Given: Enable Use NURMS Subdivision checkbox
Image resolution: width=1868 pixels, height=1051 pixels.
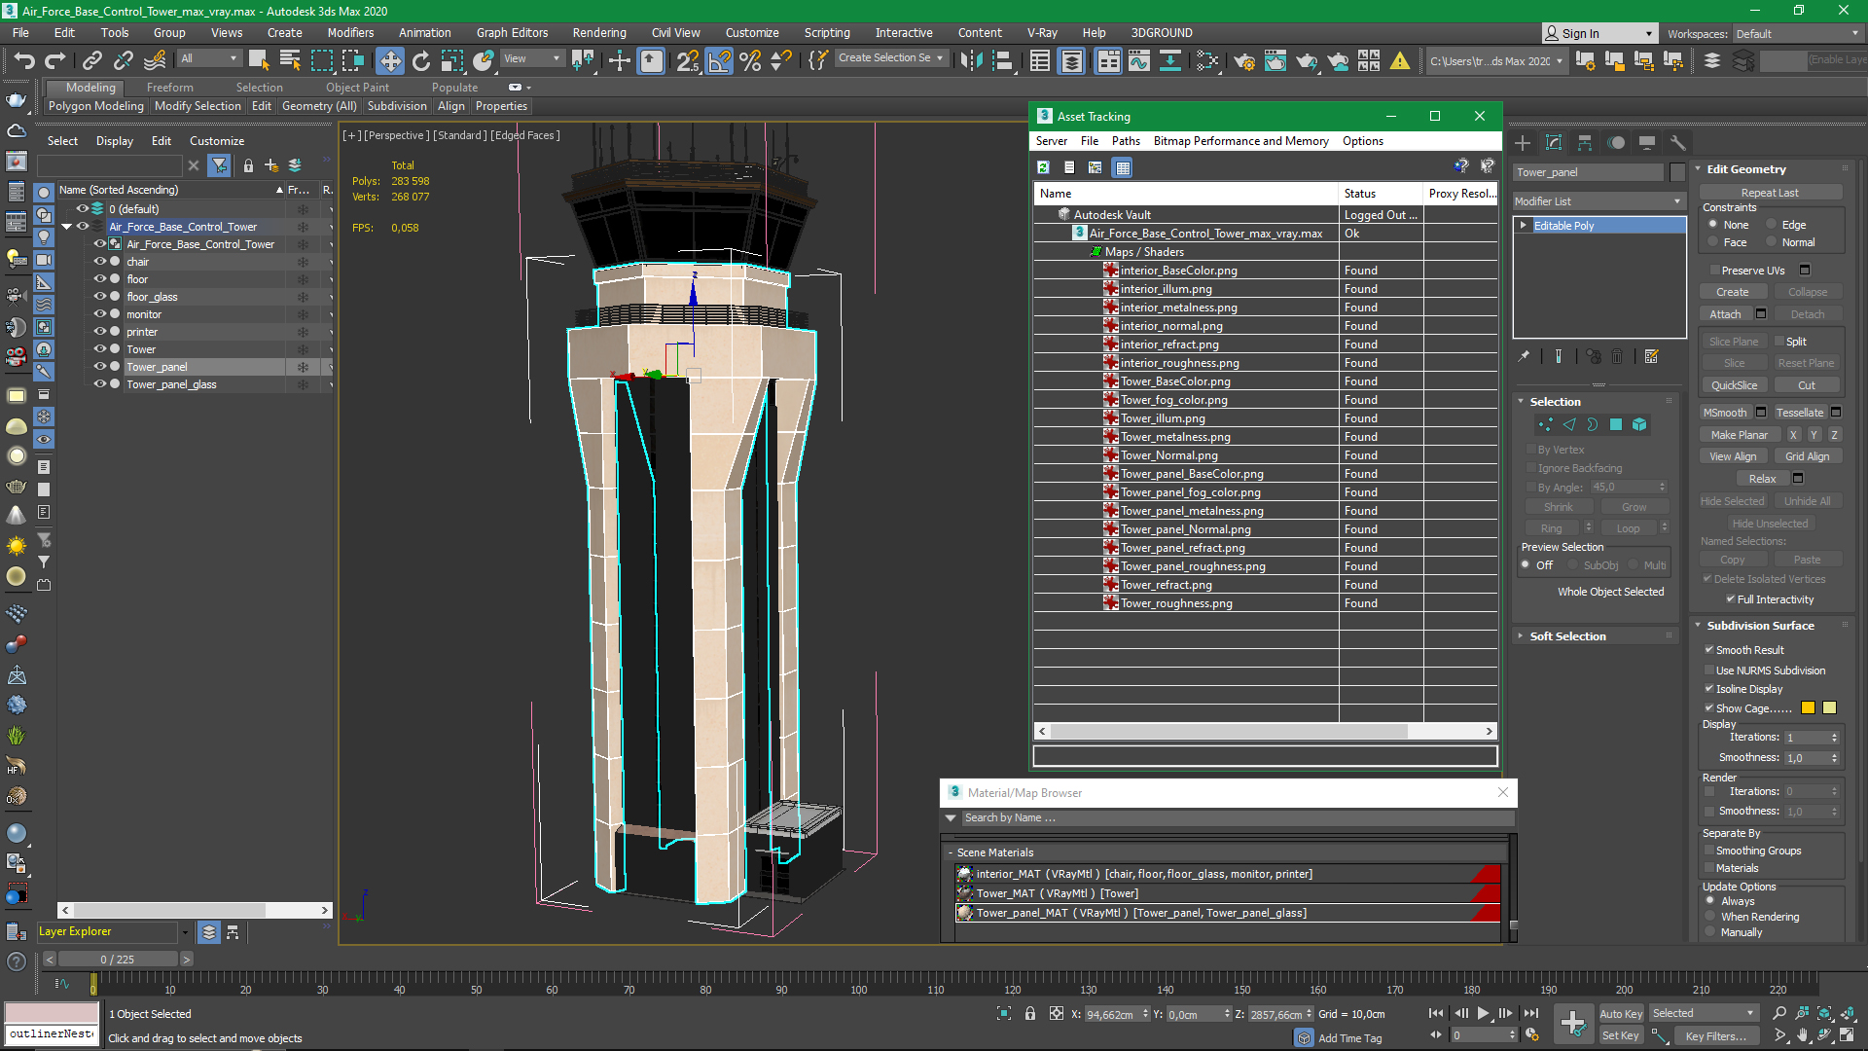Looking at the screenshot, I should pyautogui.click(x=1709, y=670).
